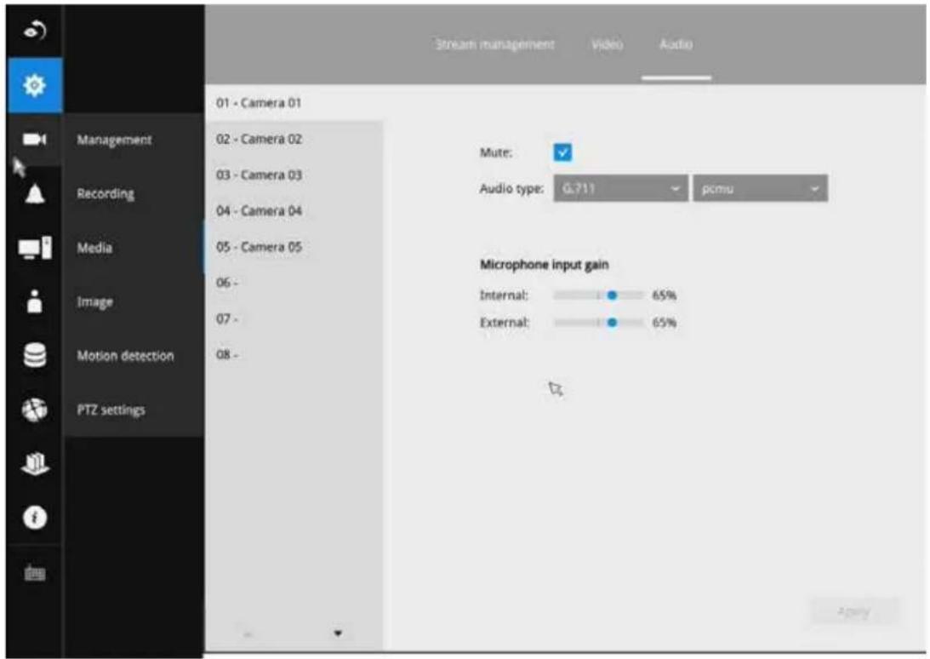930x659 pixels.
Task: Open the network globe icon
Action: coord(34,410)
